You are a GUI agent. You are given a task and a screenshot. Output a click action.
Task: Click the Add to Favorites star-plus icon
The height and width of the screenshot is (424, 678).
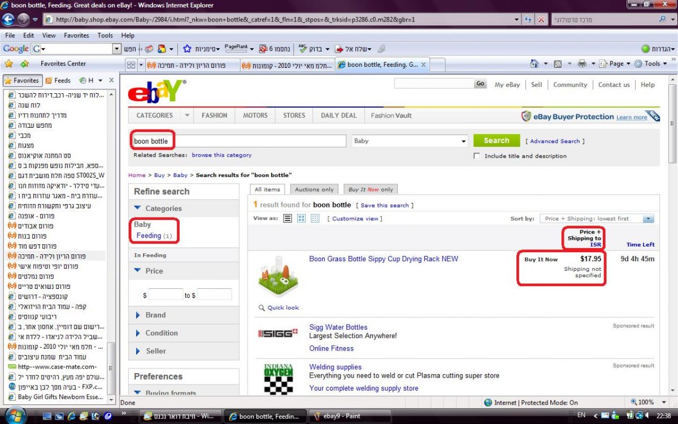pyautogui.click(x=24, y=64)
